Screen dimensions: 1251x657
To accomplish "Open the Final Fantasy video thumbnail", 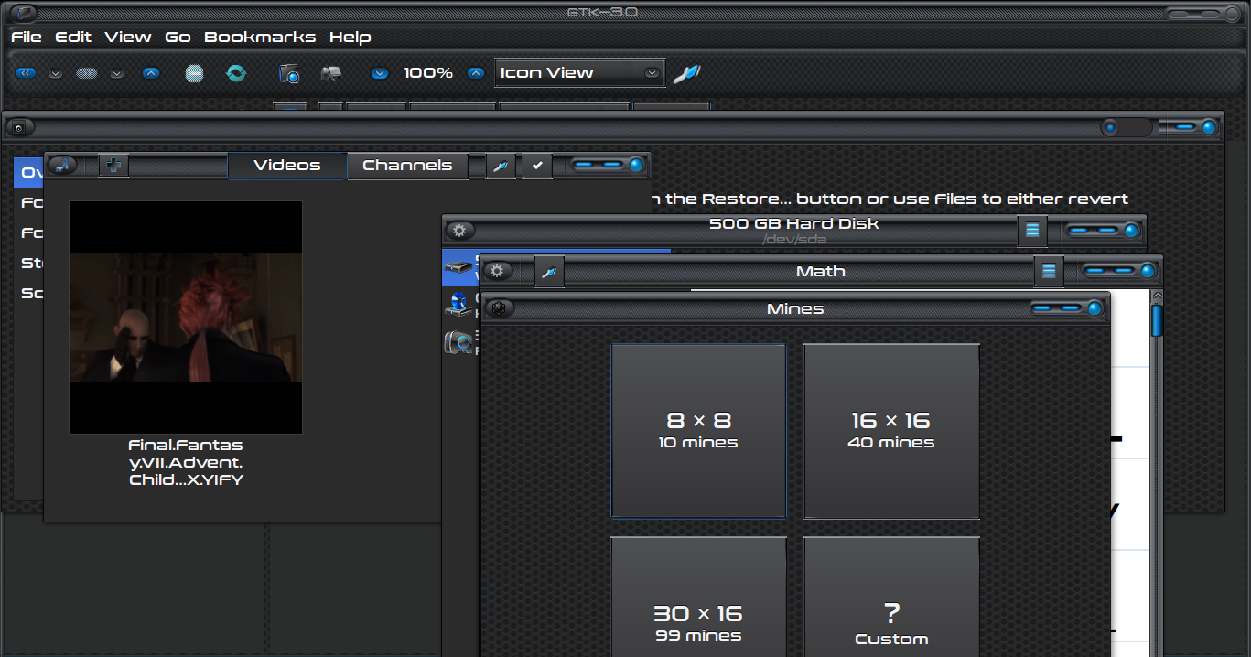I will pyautogui.click(x=186, y=317).
